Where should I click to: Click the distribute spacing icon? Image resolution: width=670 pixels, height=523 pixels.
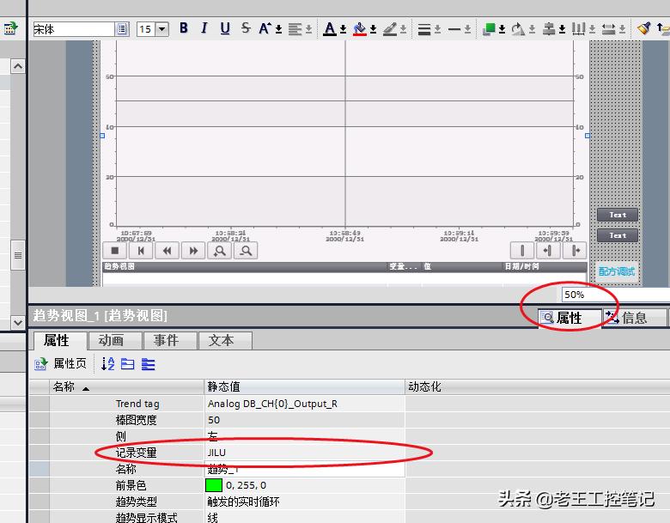click(578, 28)
